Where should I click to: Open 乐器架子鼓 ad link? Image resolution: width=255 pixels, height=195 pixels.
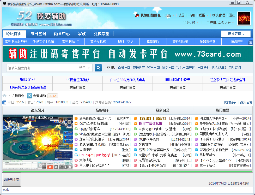(x=208, y=42)
